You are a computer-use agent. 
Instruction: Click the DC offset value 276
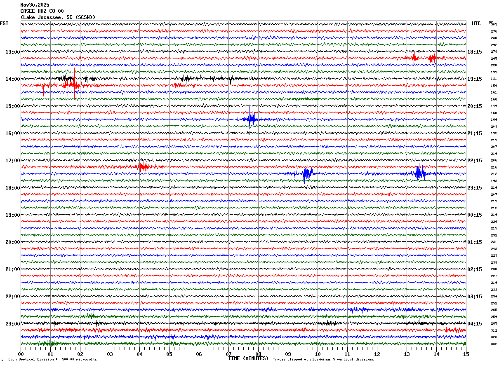(x=494, y=31)
